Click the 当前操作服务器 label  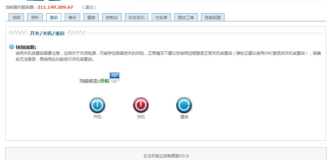click(21, 7)
